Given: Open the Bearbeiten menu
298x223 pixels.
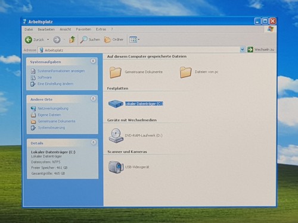Looking at the screenshot, I should (x=46, y=30).
